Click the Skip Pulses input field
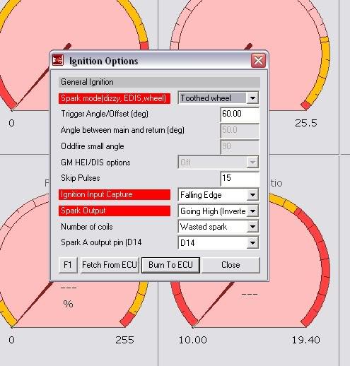Image resolution: width=350 pixels, height=366 pixels. pos(240,178)
